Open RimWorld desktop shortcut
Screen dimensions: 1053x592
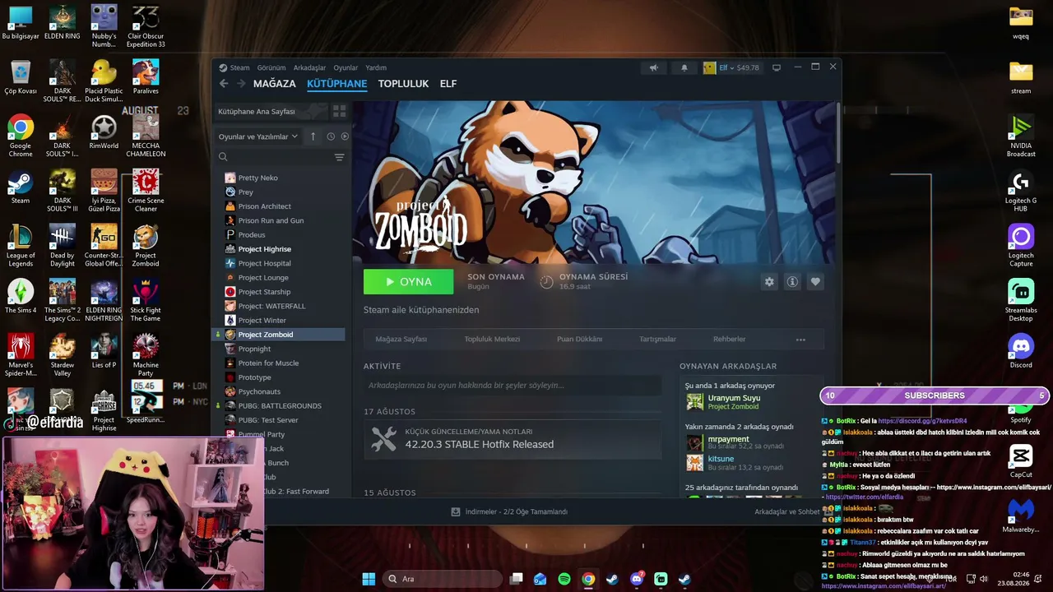coord(104,132)
